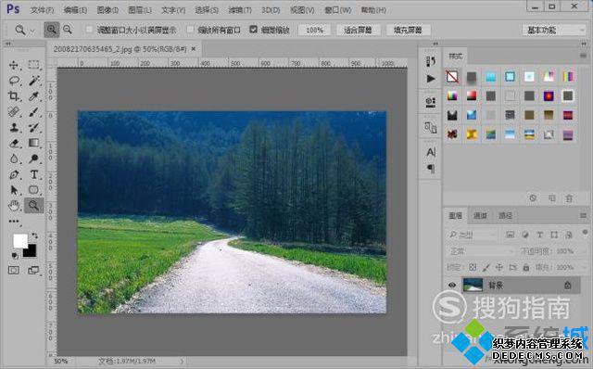This screenshot has height=369, width=593.
Task: Select the Eyedropper tool
Action: click(33, 96)
